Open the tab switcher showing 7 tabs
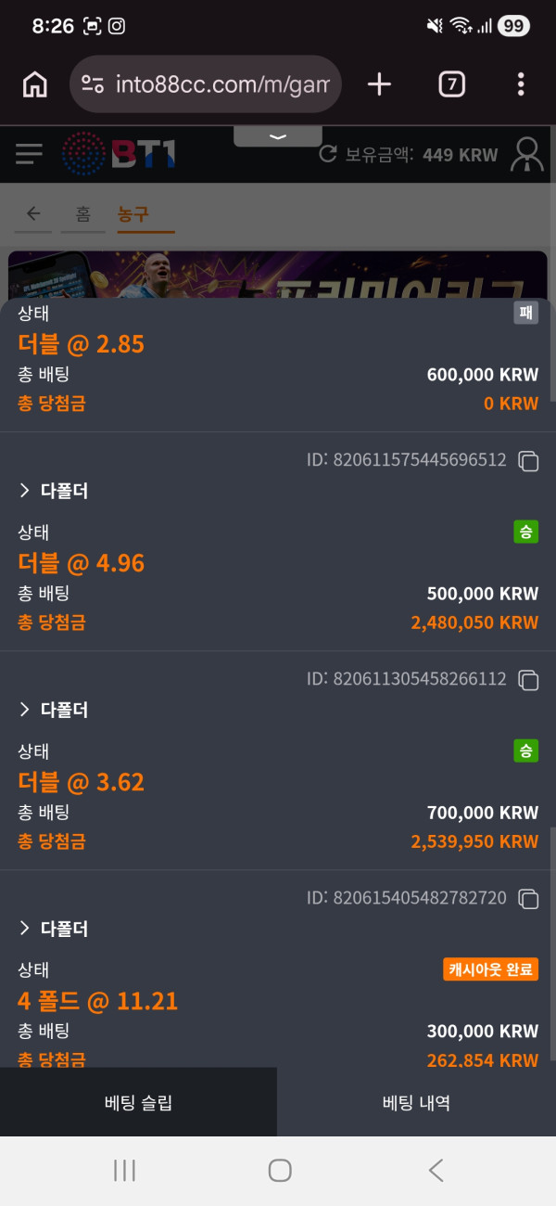This screenshot has width=556, height=1206. pos(450,84)
